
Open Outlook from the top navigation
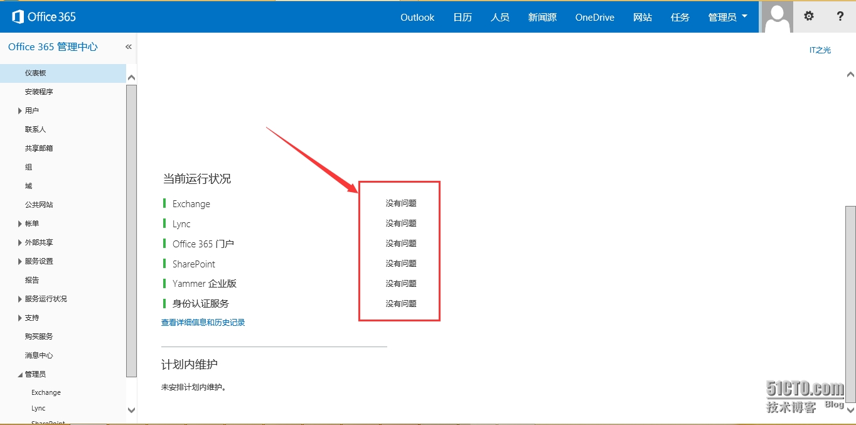tap(417, 17)
